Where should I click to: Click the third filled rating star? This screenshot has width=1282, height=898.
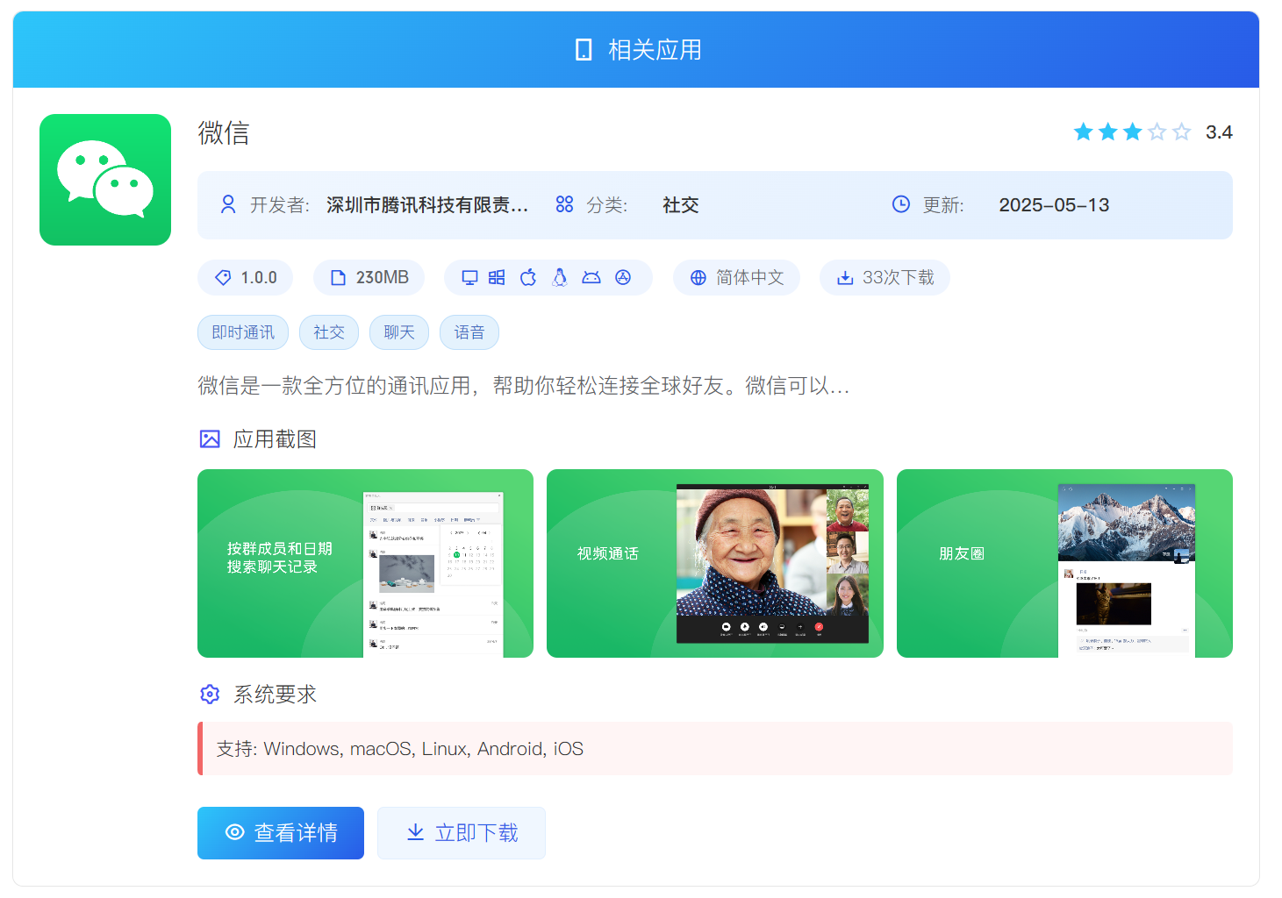point(1133,132)
